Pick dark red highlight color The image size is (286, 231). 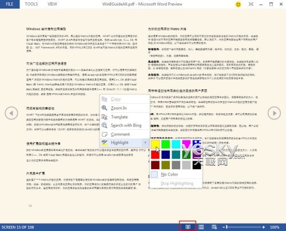(x=155, y=165)
